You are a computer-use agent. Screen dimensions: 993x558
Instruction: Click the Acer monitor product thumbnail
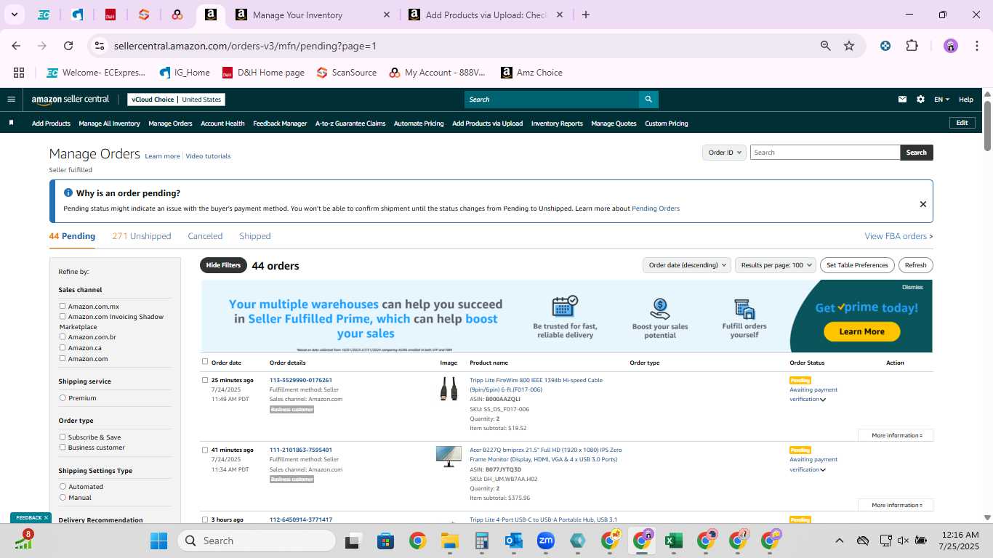click(449, 457)
